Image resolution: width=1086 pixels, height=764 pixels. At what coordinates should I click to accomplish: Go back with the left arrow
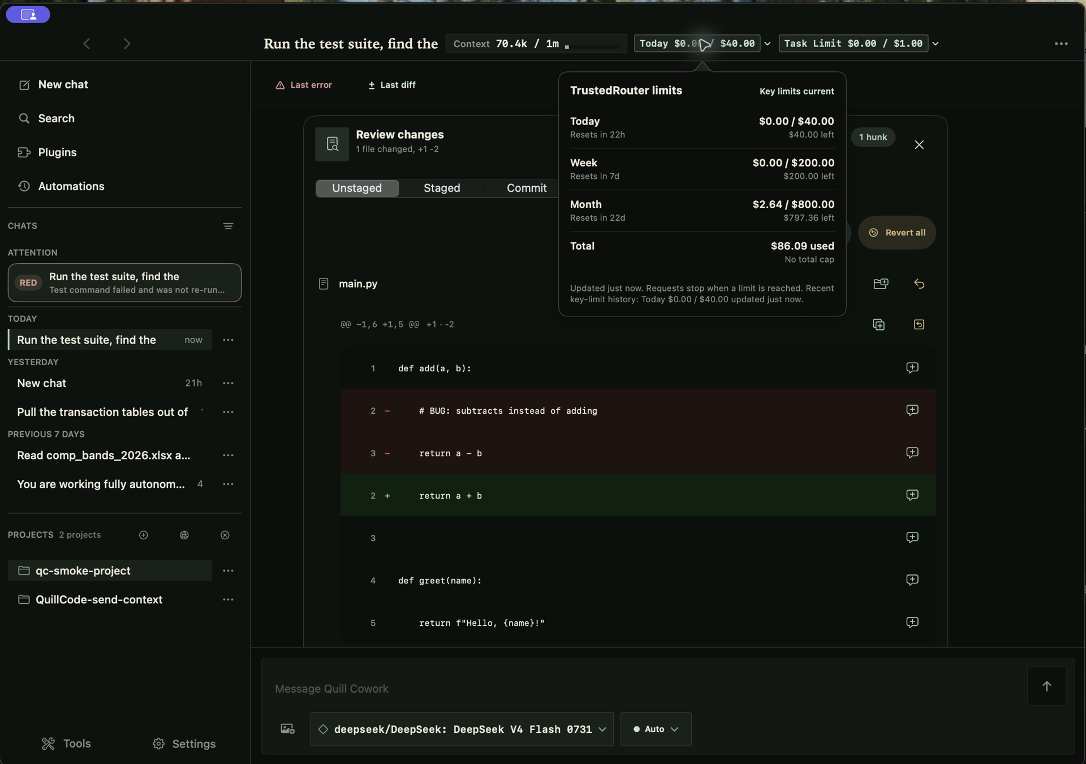pyautogui.click(x=87, y=44)
